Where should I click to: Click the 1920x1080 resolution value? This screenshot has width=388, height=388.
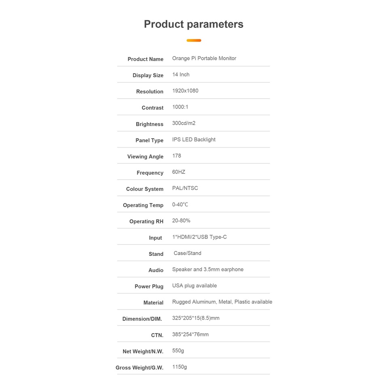point(185,91)
